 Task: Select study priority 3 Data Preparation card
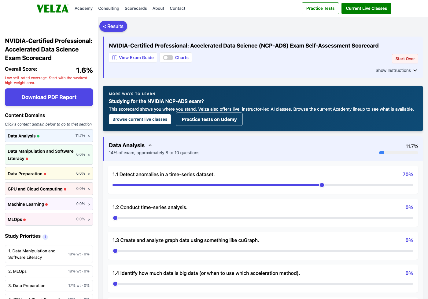pyautogui.click(x=49, y=286)
